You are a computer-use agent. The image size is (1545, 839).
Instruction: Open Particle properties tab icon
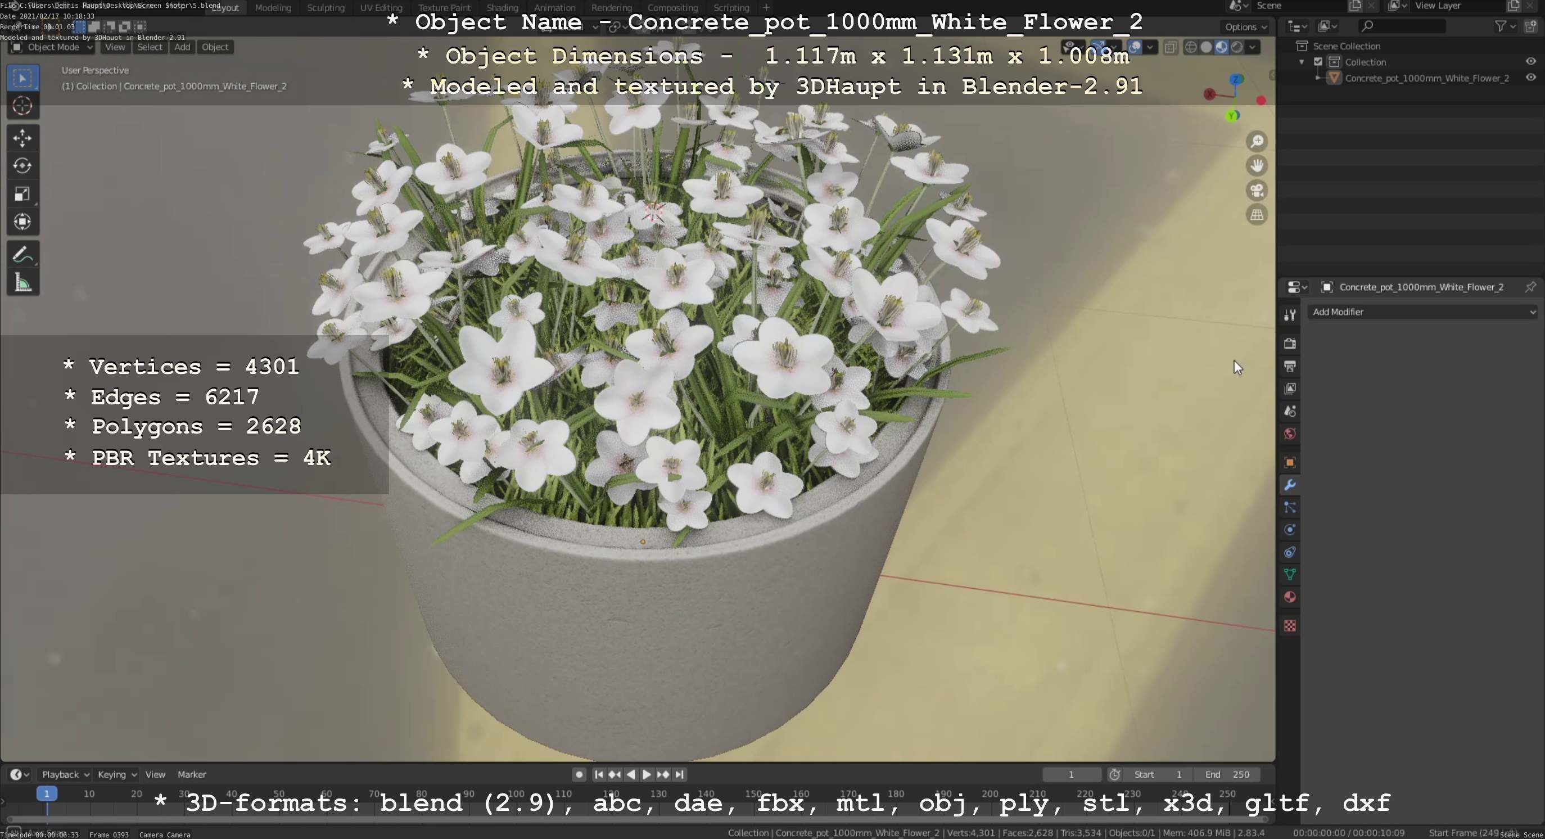1290,507
